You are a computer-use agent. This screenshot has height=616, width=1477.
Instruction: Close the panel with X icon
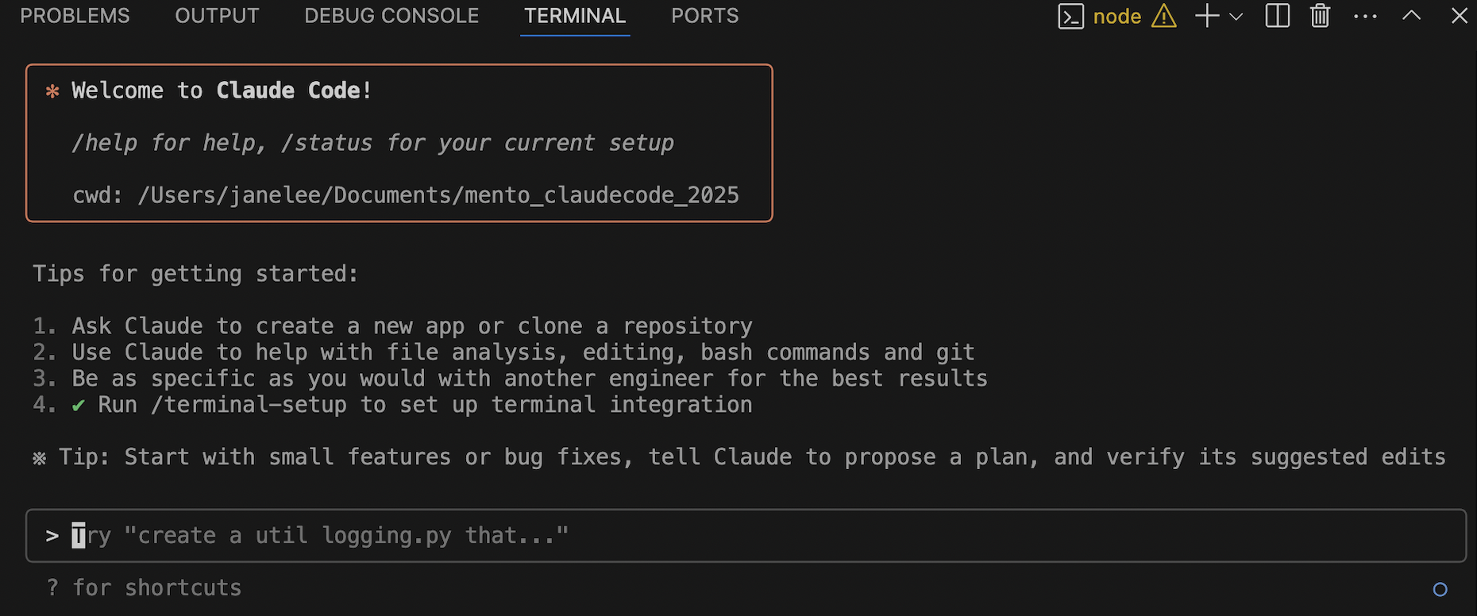click(x=1459, y=16)
